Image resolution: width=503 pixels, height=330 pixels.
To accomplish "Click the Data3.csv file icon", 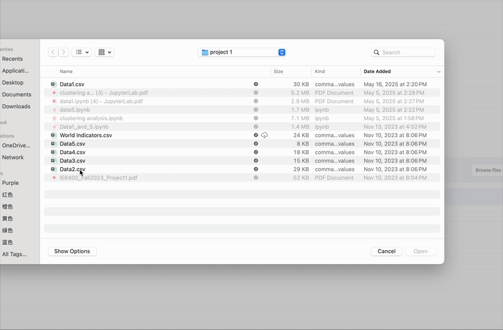I will pyautogui.click(x=53, y=161).
